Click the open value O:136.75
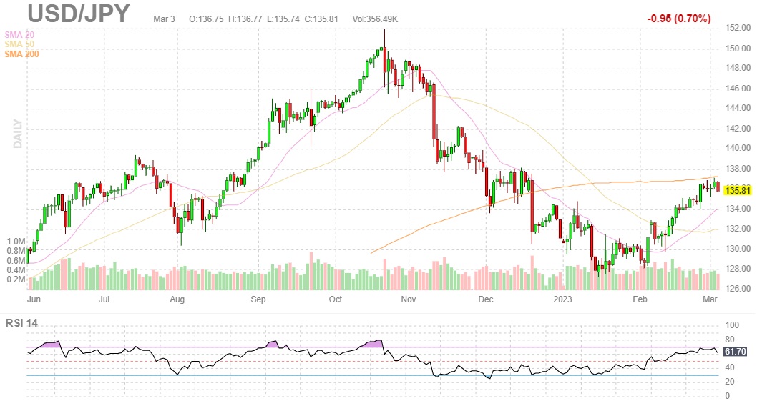757x401 pixels. point(206,19)
